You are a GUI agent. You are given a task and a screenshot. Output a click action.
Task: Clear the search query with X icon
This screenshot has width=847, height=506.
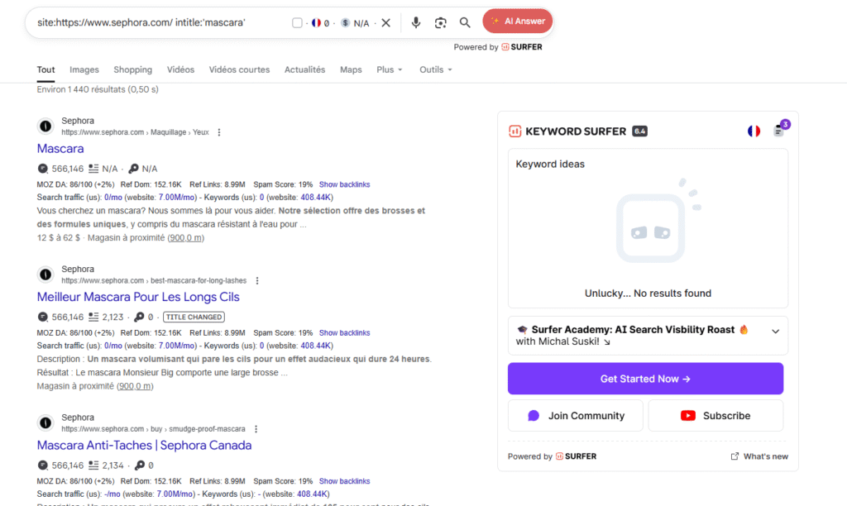(385, 22)
